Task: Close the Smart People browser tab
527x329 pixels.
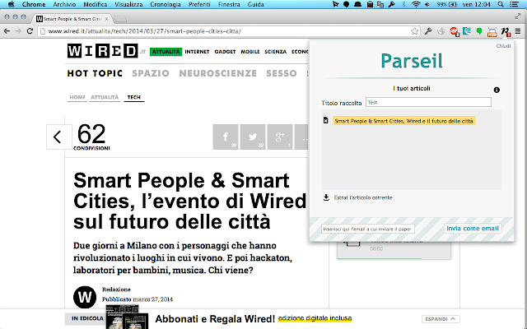Action: coord(107,19)
